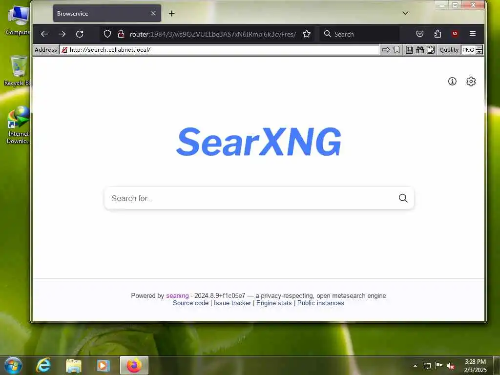Viewport: 500px width, 375px height.
Task: Open Windows Media Player from taskbar
Action: [x=103, y=366]
